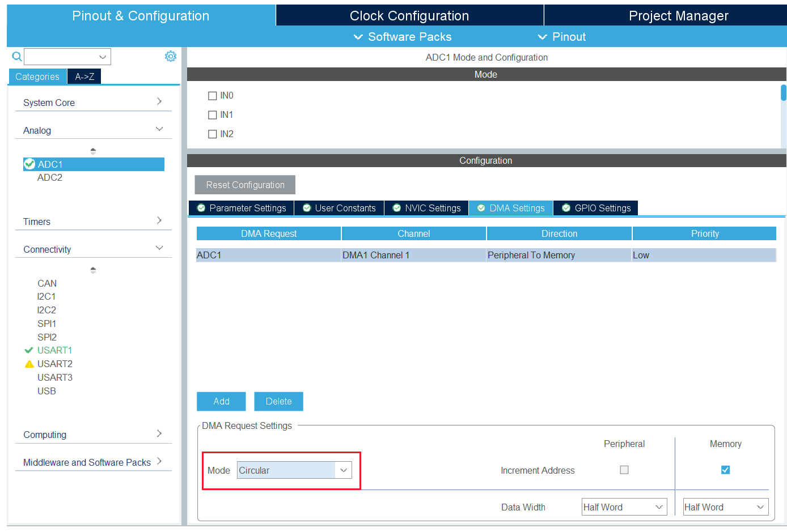
Task: Open Peripheral Data Width Half Word dropdown
Action: point(624,507)
